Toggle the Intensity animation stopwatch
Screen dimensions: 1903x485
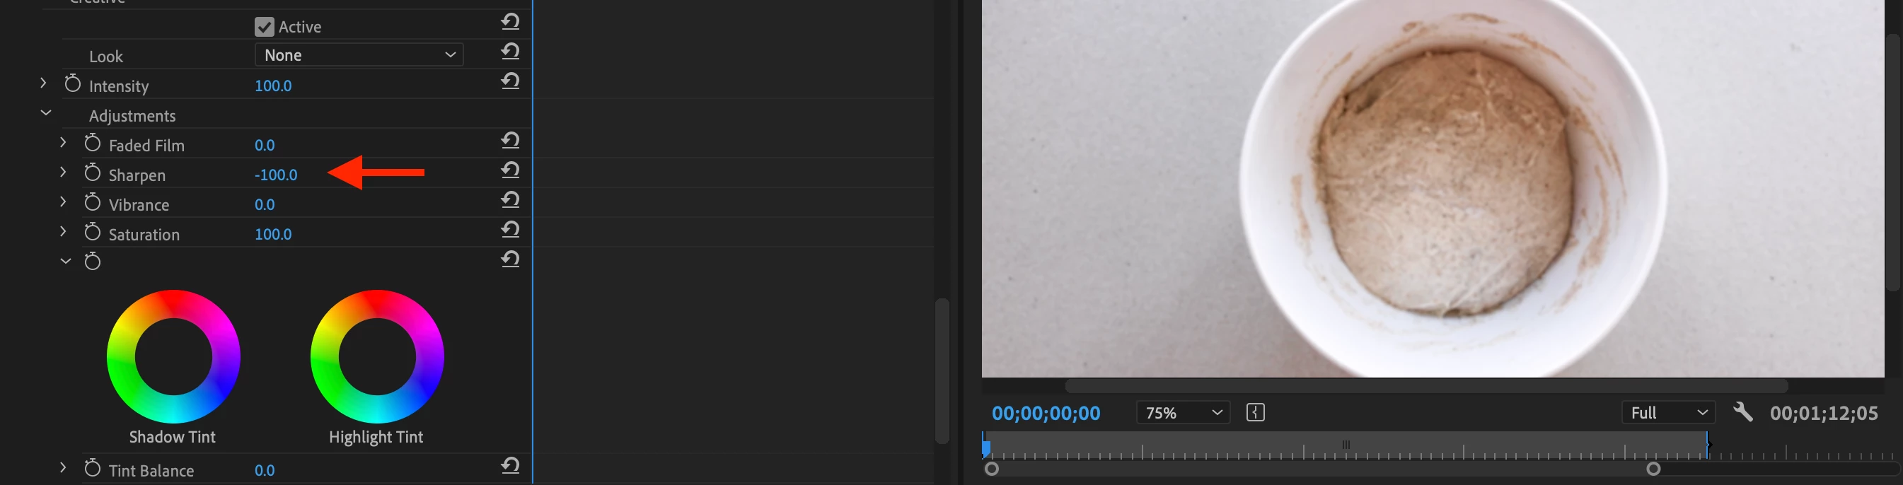[72, 83]
